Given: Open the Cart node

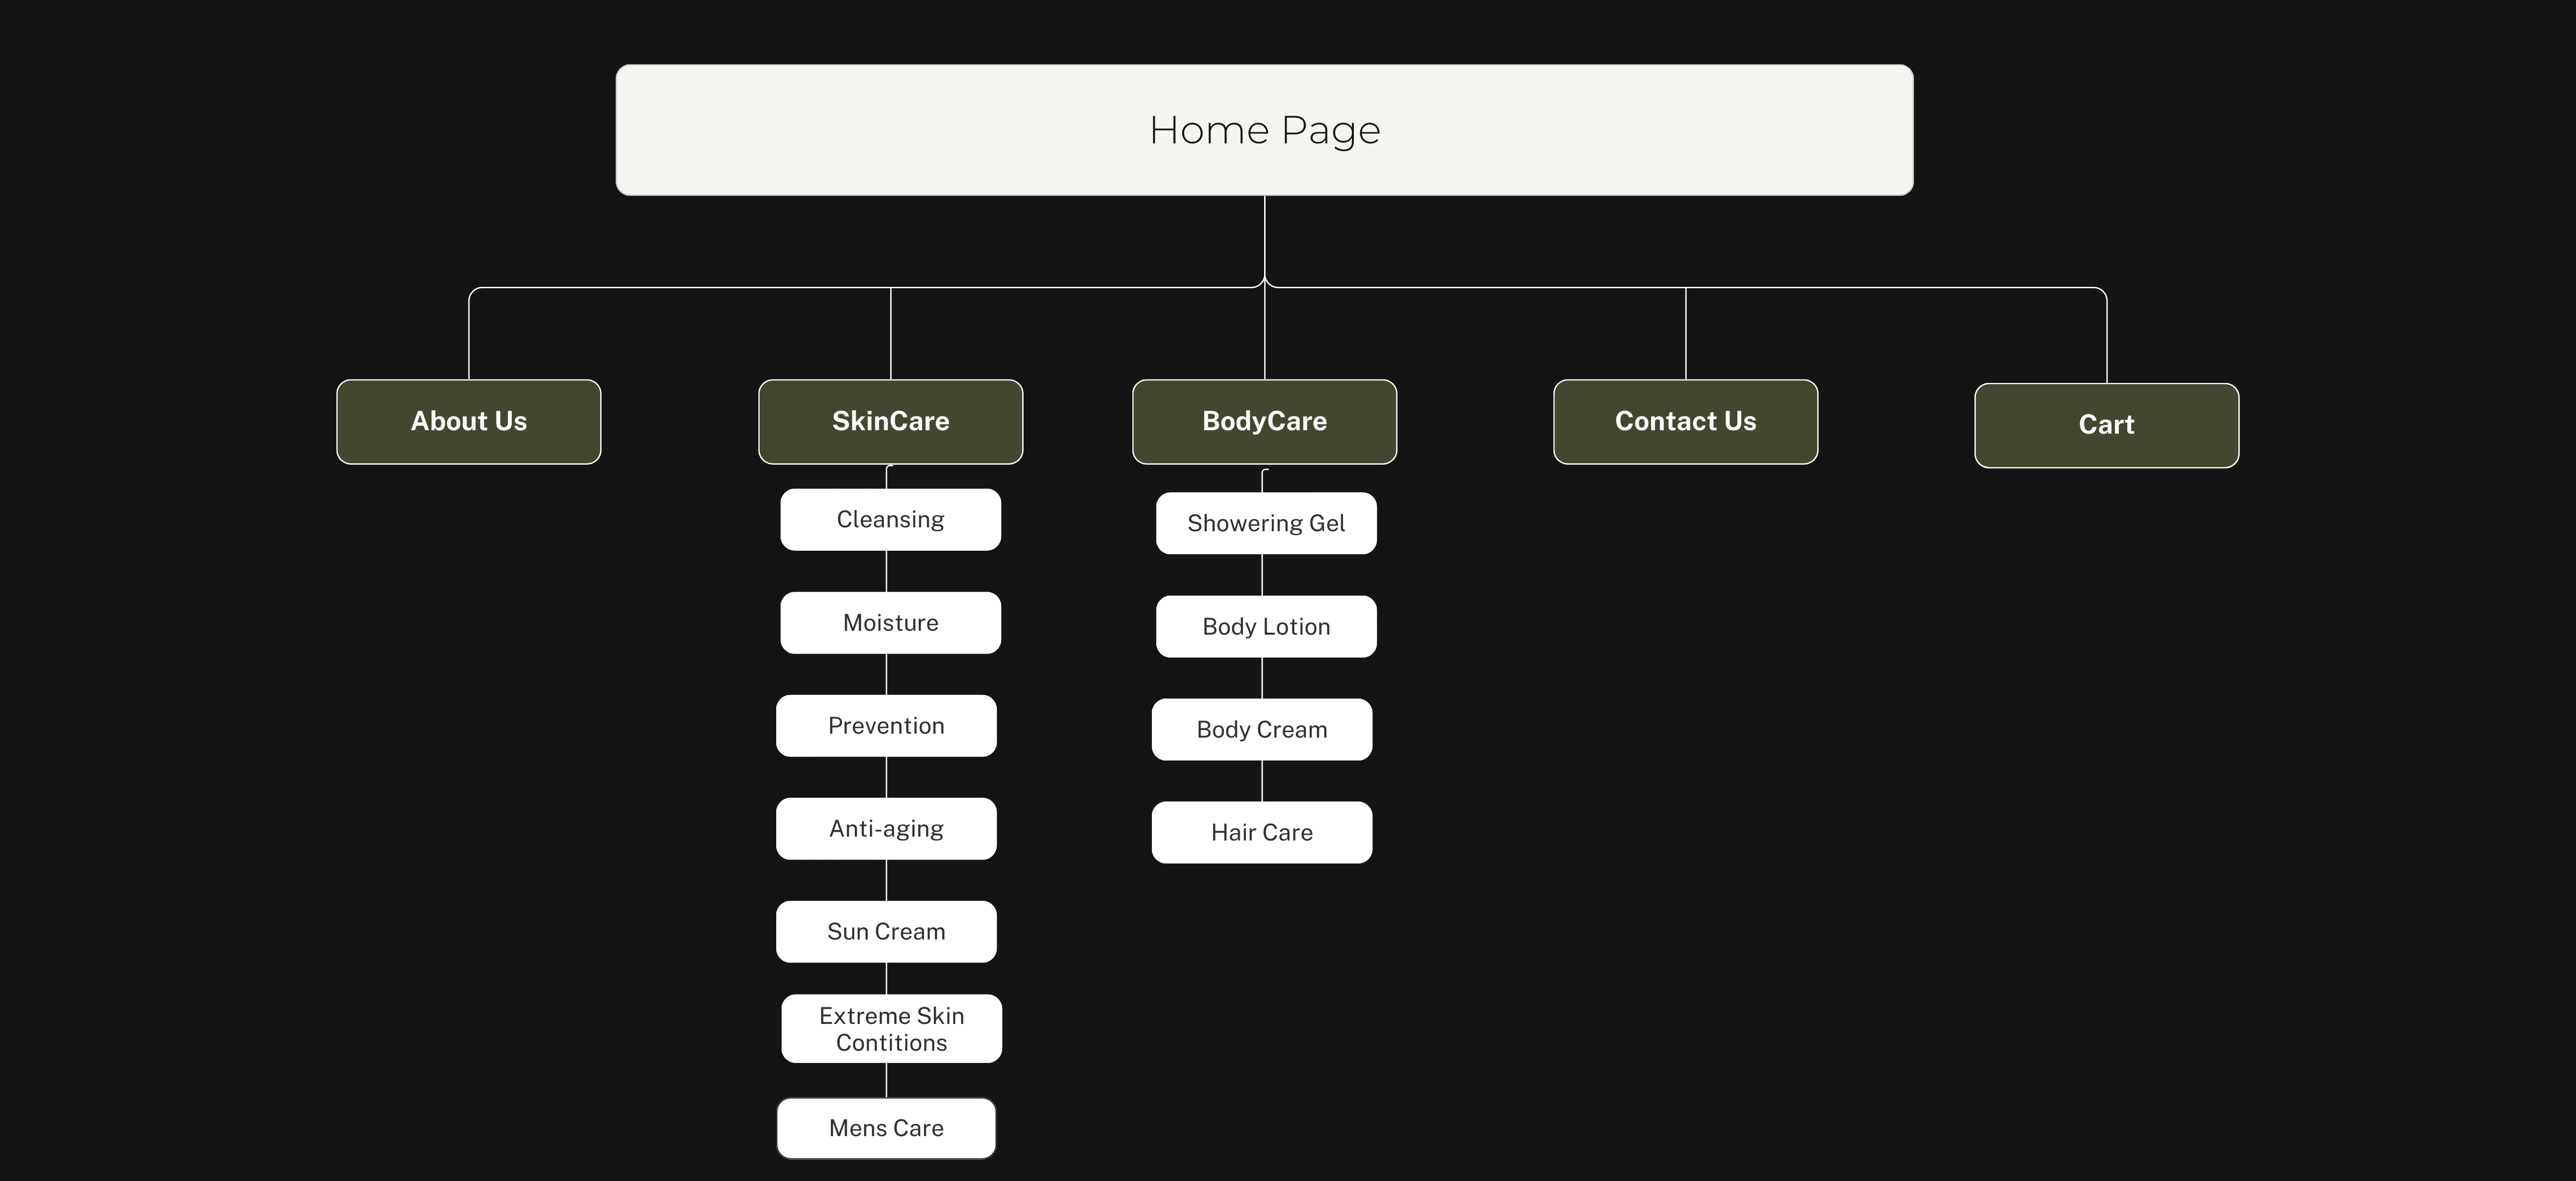Looking at the screenshot, I should point(2106,425).
